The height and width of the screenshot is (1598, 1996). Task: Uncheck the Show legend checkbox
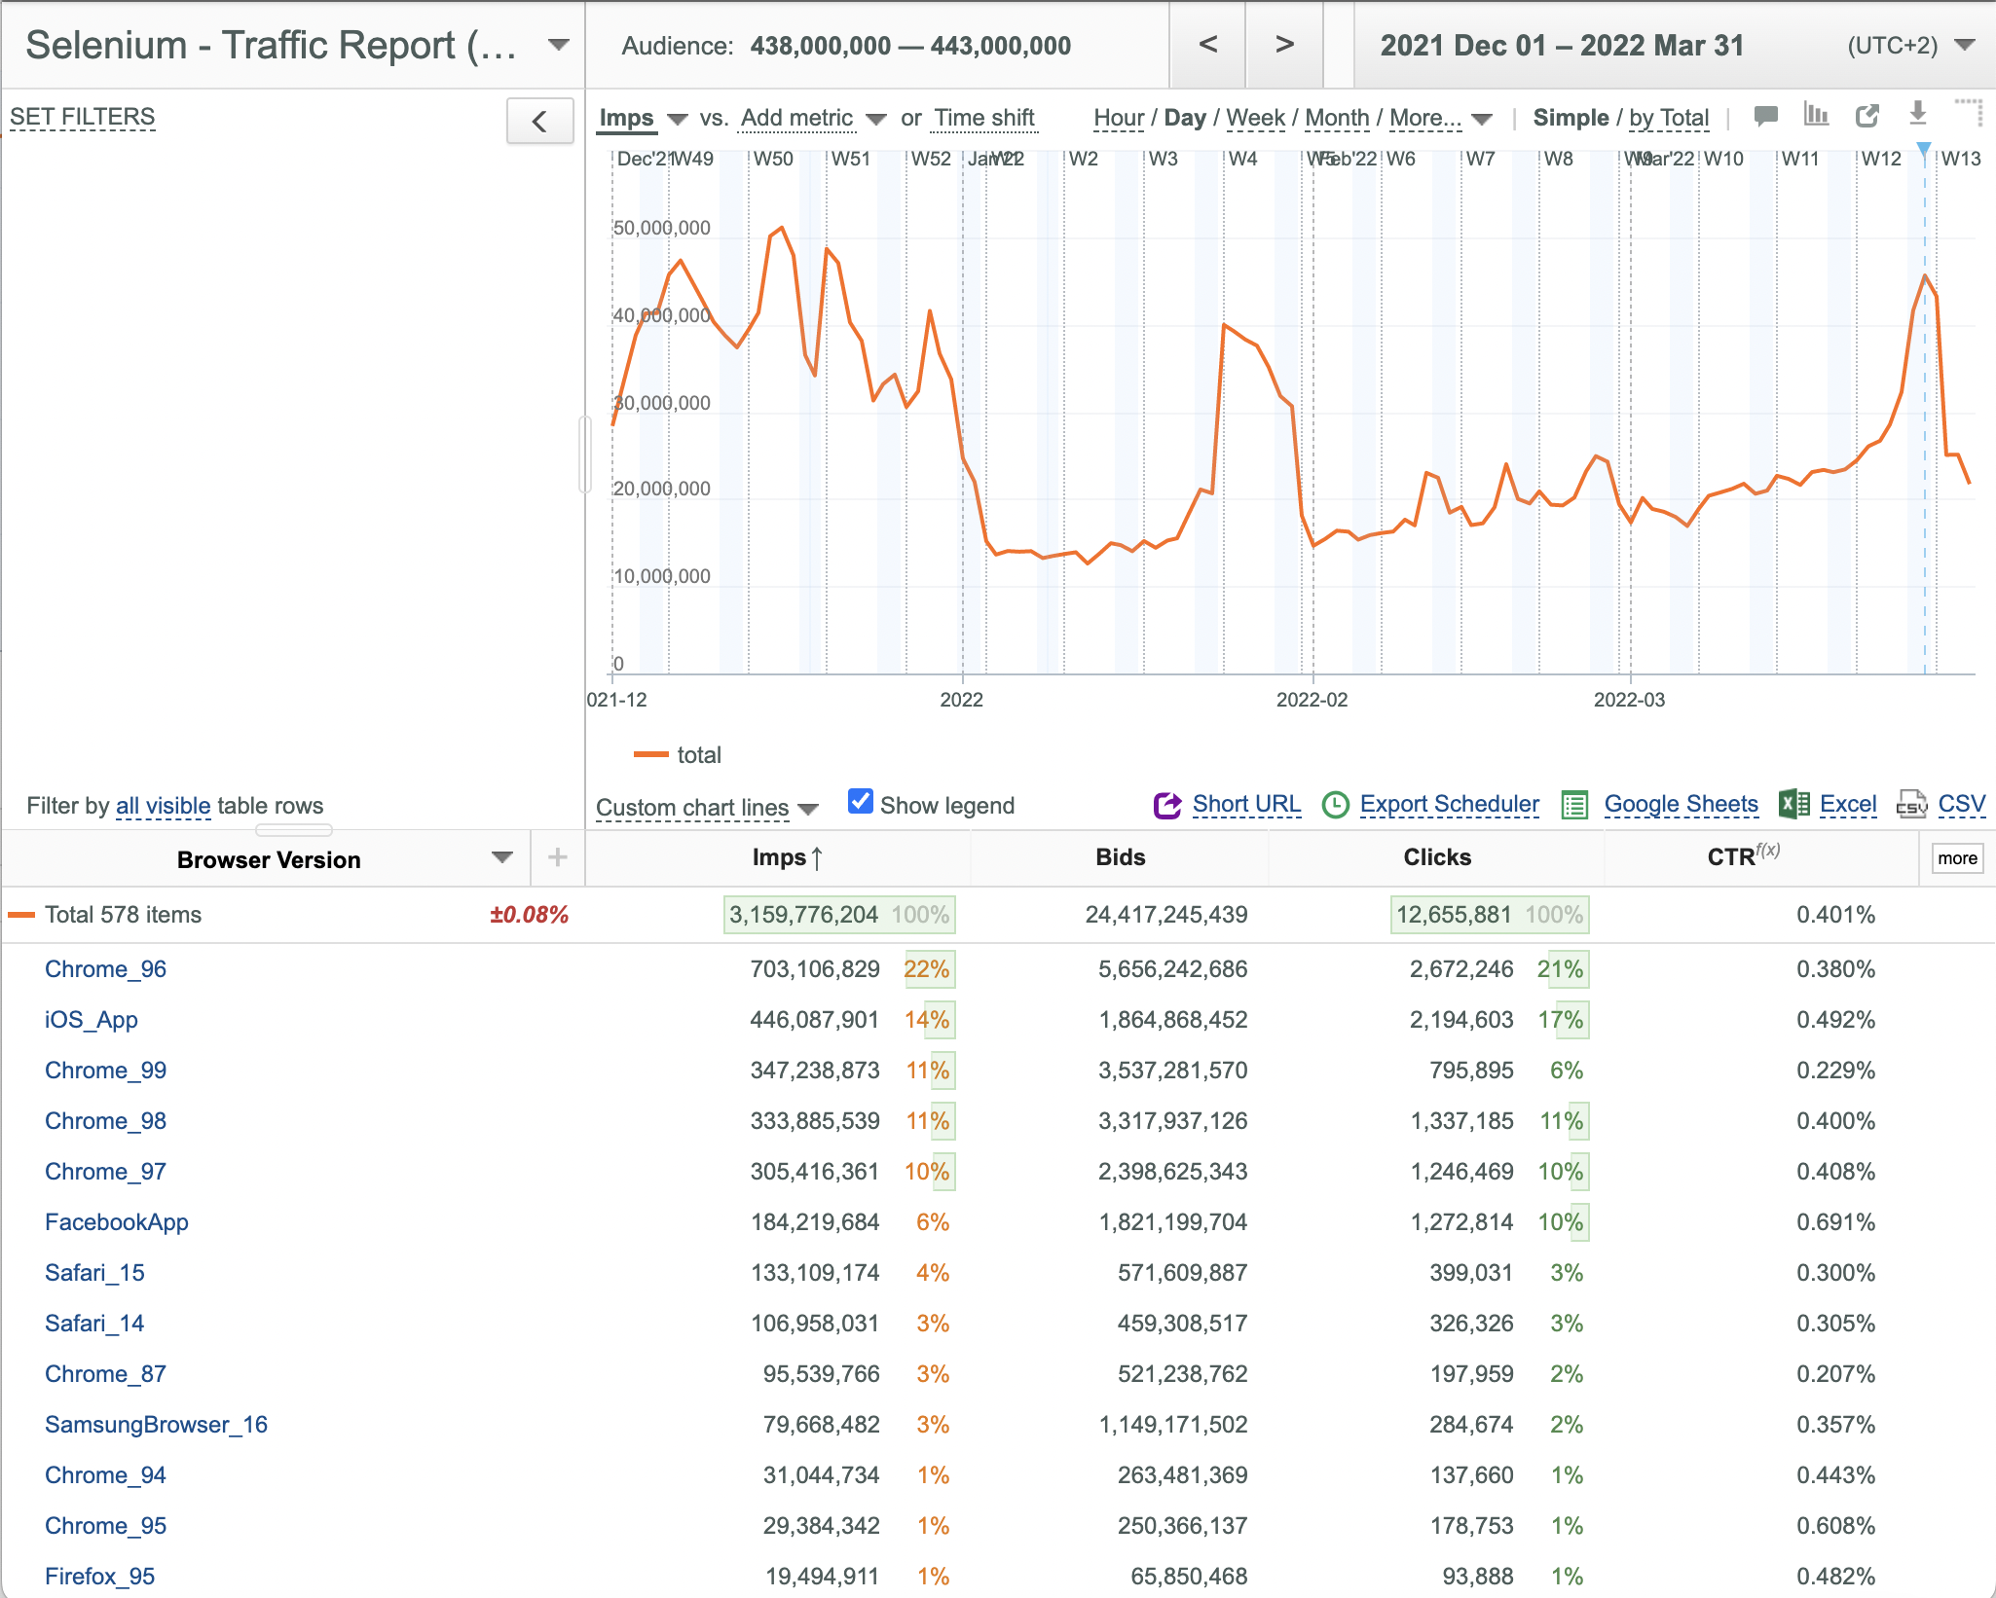point(861,801)
